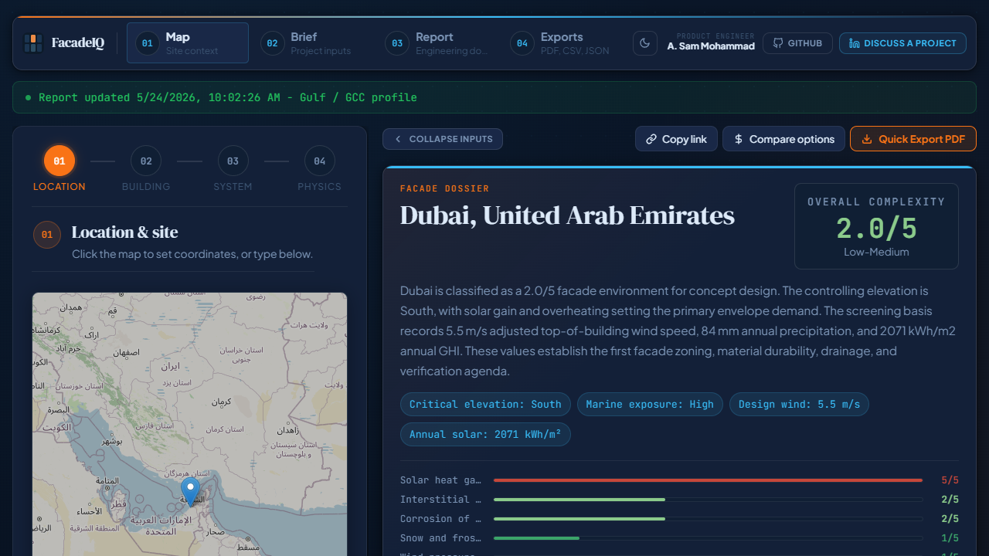Click the Marine exposure: High chip

point(650,405)
